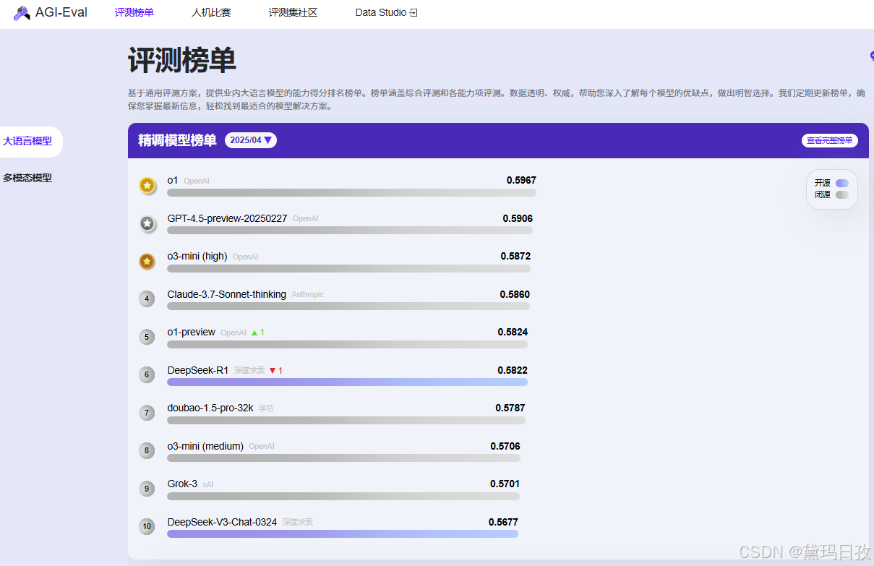Click the score bar under o1
Image resolution: width=874 pixels, height=566 pixels.
(x=351, y=192)
